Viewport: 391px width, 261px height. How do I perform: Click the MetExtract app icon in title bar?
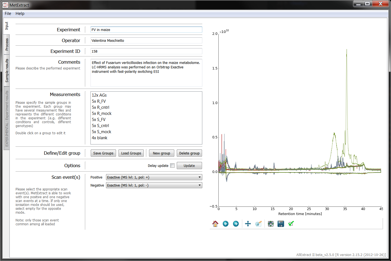click(5, 5)
